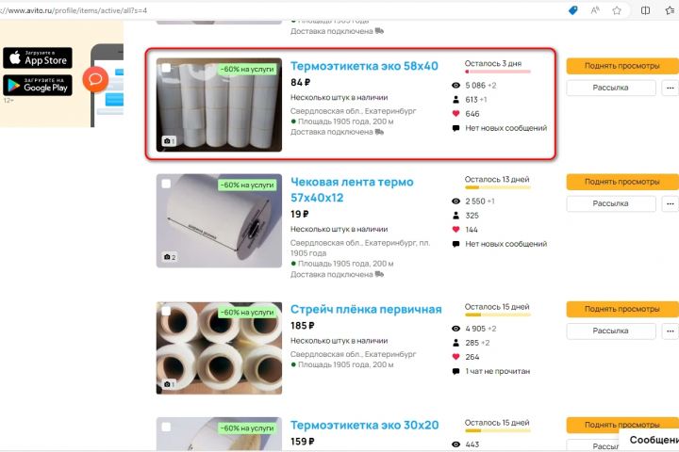Click the 1 чат не прочитан text
Screen dimensions: 679x452
click(x=498, y=371)
